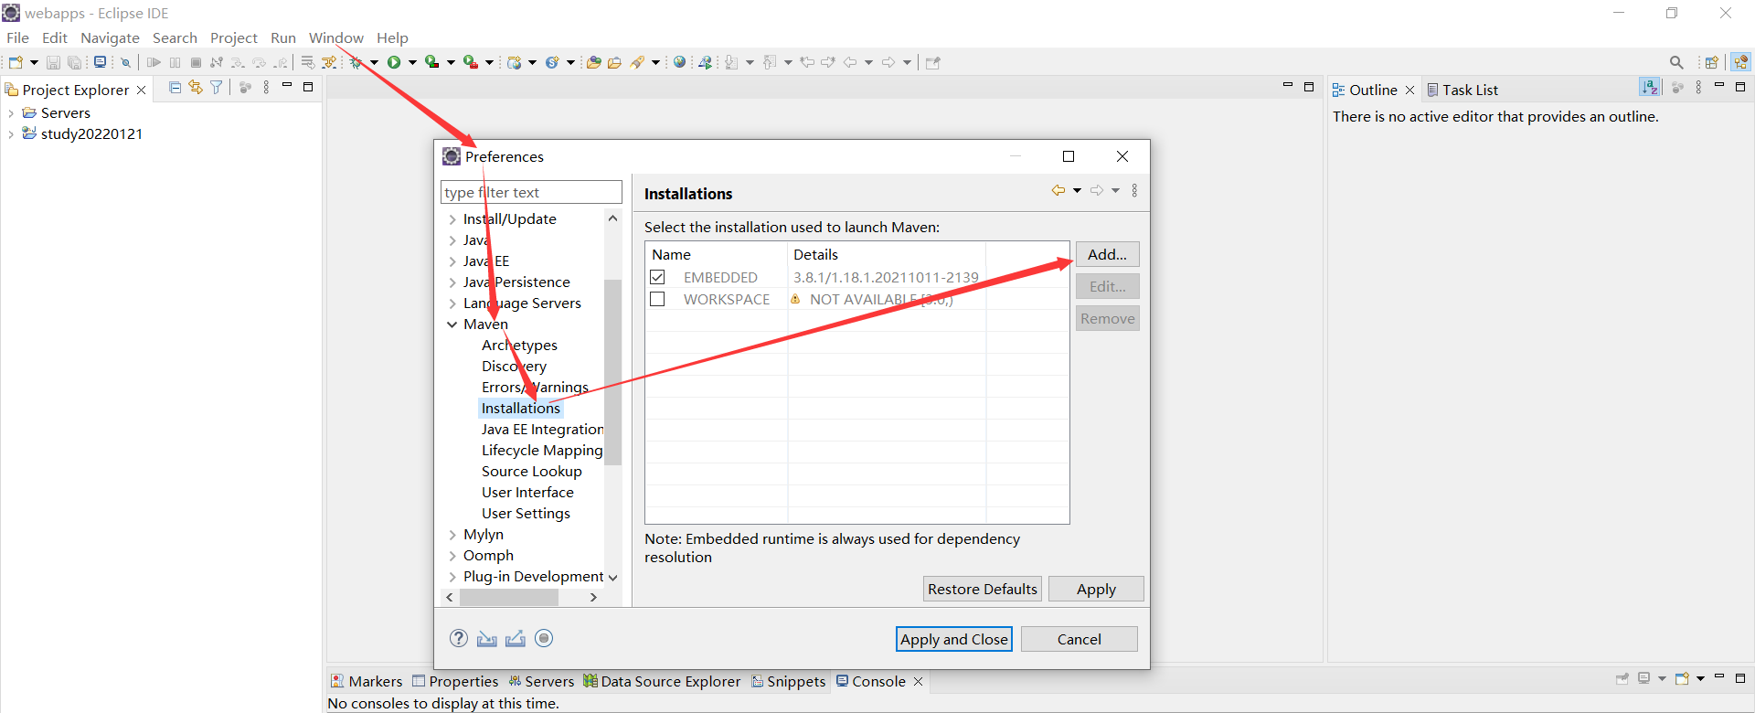Viewport: 1755px width, 713px height.
Task: Click the help question mark in Preferences
Action: point(459,638)
